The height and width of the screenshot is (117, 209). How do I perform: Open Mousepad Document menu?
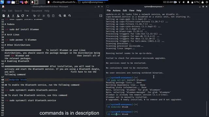click(37, 11)
